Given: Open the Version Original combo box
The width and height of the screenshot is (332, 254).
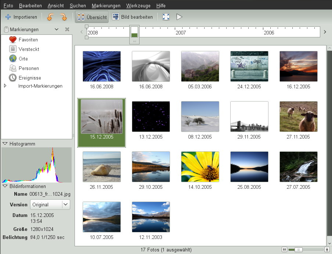Looking at the screenshot, I should [x=50, y=205].
